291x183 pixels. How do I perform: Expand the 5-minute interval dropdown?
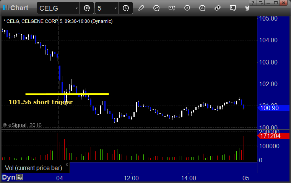[x=115, y=8]
